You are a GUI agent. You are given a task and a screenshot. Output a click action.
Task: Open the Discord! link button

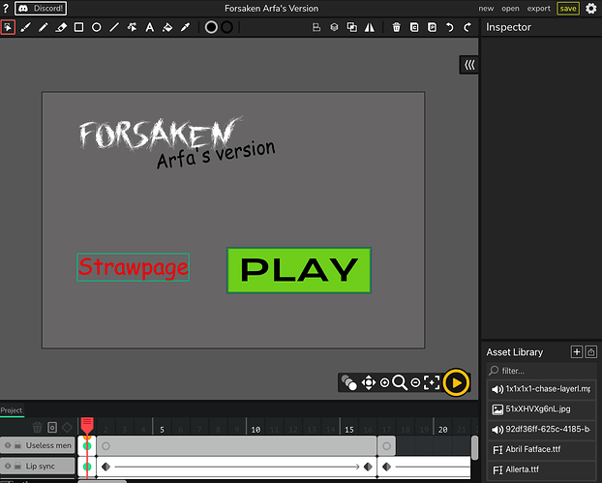coord(41,9)
